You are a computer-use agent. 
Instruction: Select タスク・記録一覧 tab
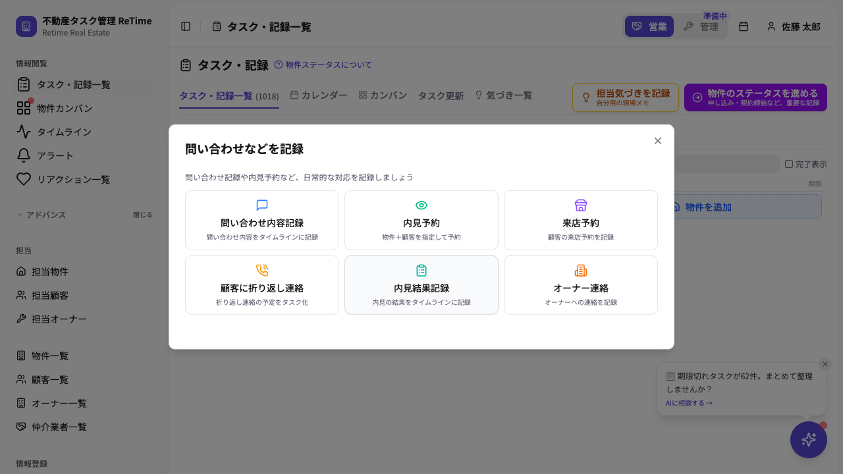(x=229, y=96)
